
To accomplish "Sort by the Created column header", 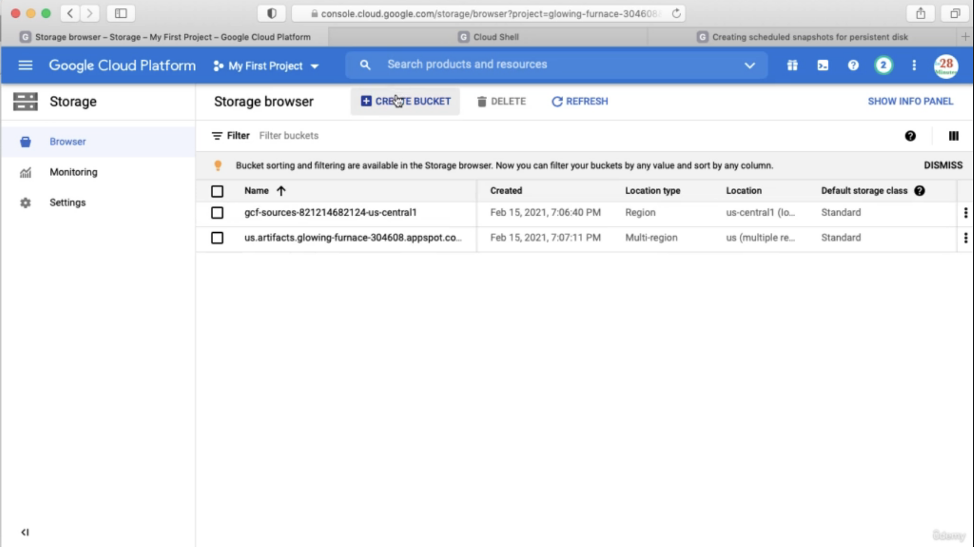I will pos(506,190).
